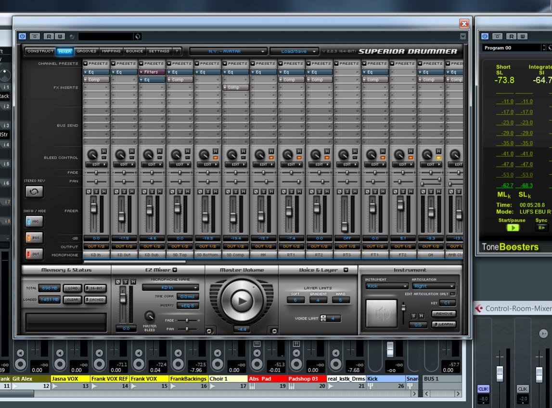Viewport: 552px width, 408px height.
Task: Mute the SD Comp channel
Action: [244, 192]
